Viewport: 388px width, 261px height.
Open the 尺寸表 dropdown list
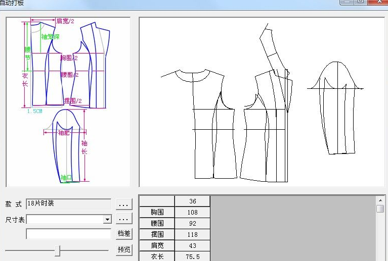pos(107,220)
